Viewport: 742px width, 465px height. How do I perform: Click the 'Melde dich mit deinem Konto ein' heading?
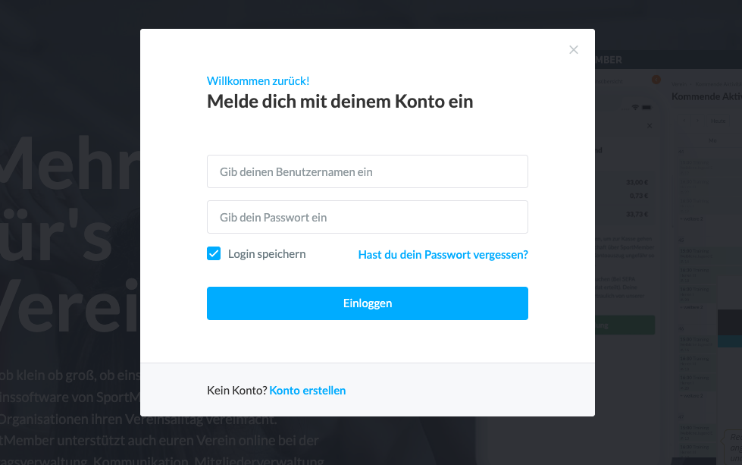point(340,102)
